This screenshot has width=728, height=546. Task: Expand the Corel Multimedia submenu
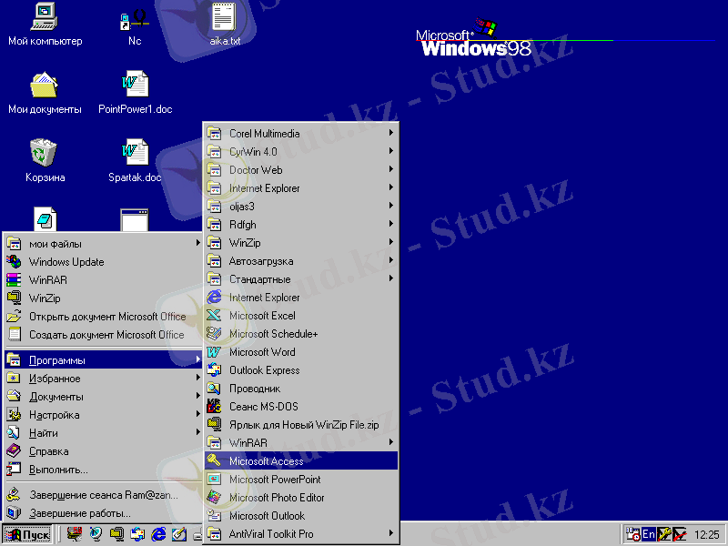pyautogui.click(x=264, y=134)
